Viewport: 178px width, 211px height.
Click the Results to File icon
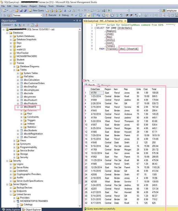[112, 15]
